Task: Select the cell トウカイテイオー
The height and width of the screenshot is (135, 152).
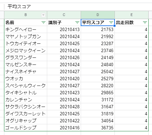Action: point(26,43)
